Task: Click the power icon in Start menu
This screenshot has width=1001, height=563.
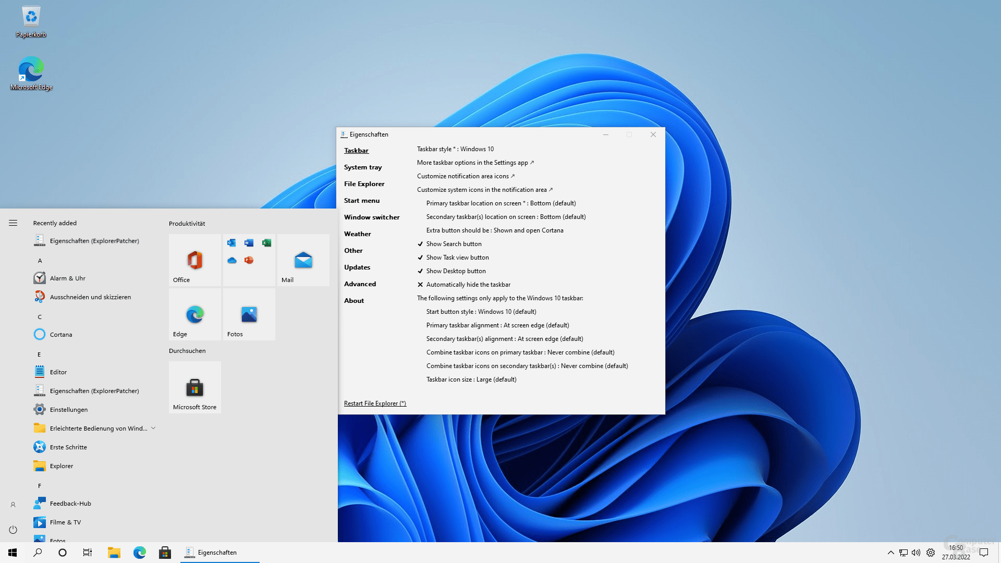Action: click(13, 530)
